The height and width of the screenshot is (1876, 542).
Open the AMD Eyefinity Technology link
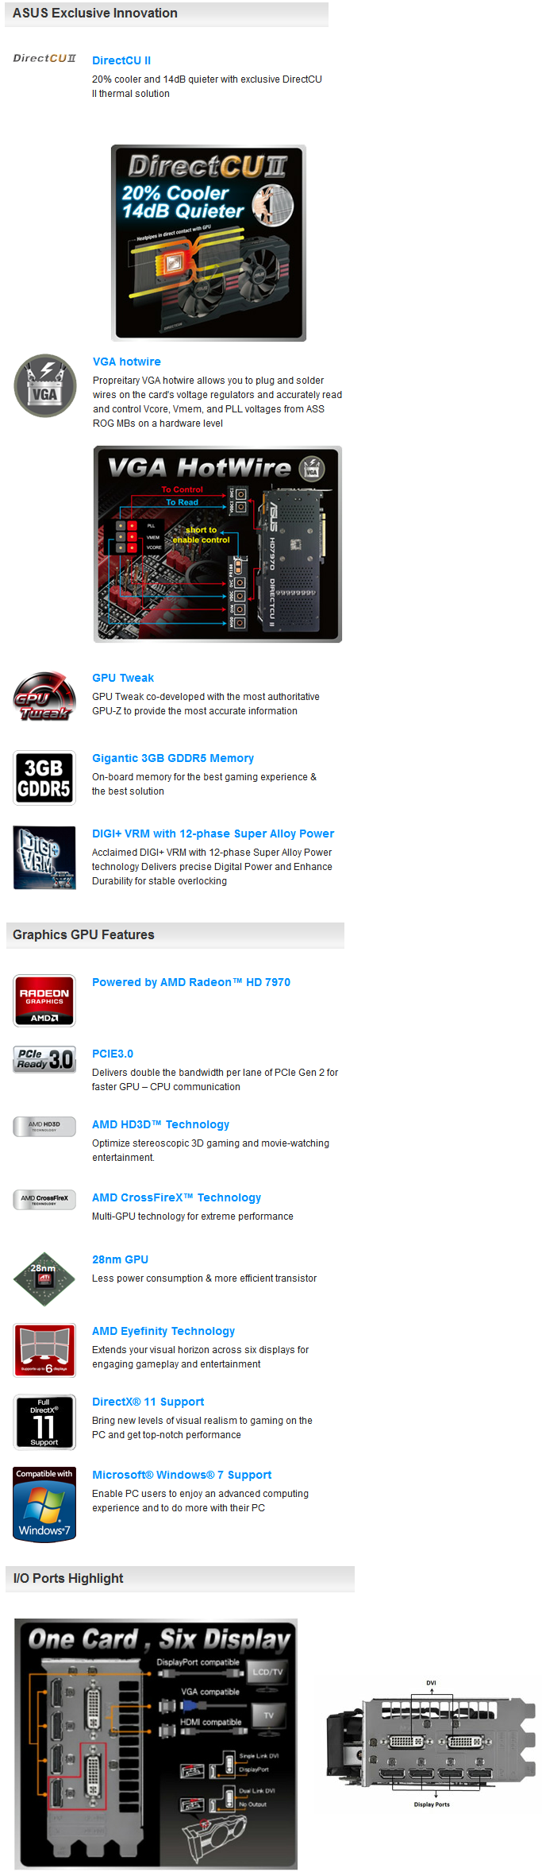163,1331
